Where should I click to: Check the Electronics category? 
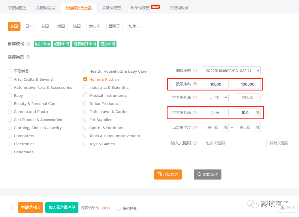[10, 144]
